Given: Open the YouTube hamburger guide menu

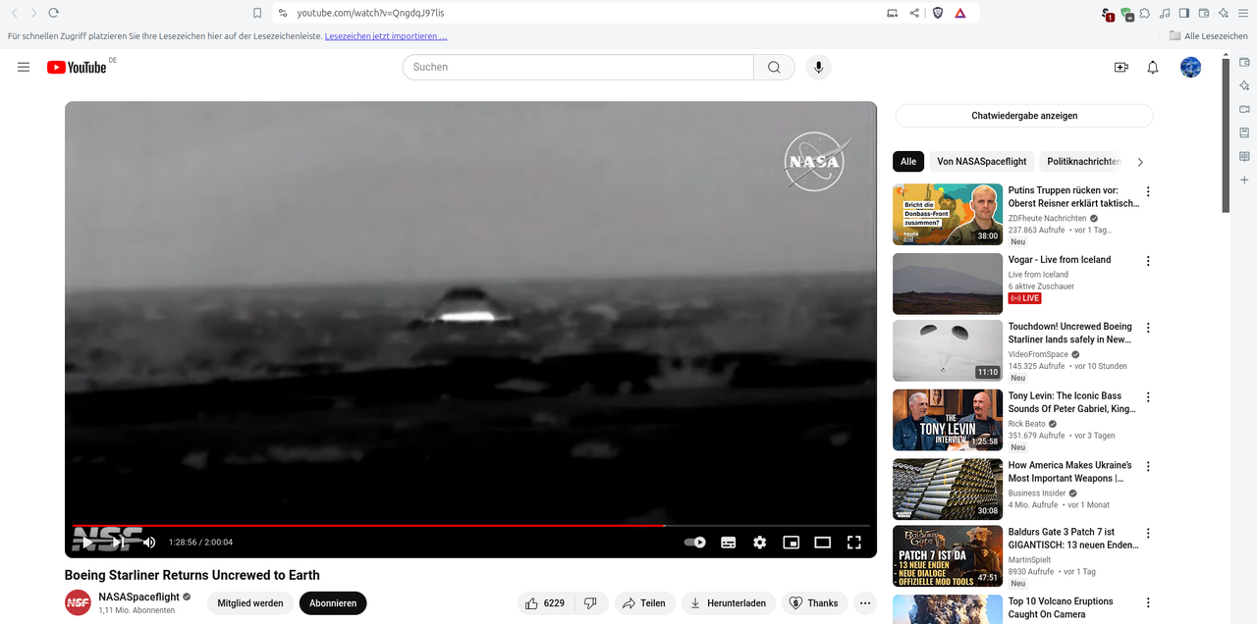Looking at the screenshot, I should tap(24, 67).
